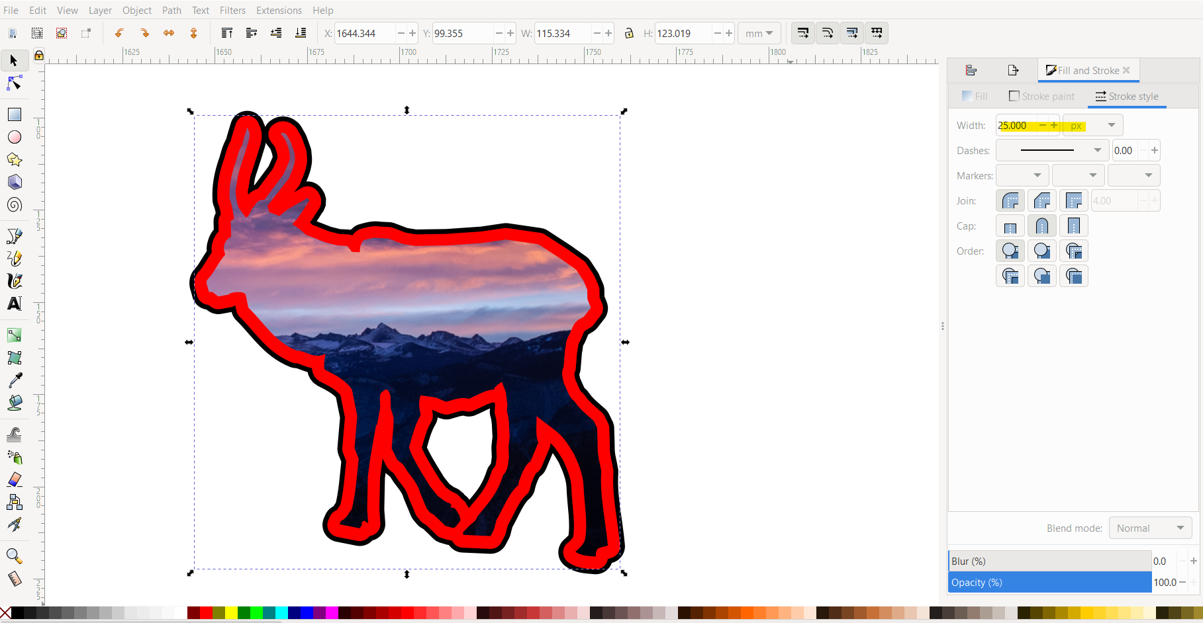
Task: Increase stroke width with the plus button
Action: click(x=1053, y=125)
